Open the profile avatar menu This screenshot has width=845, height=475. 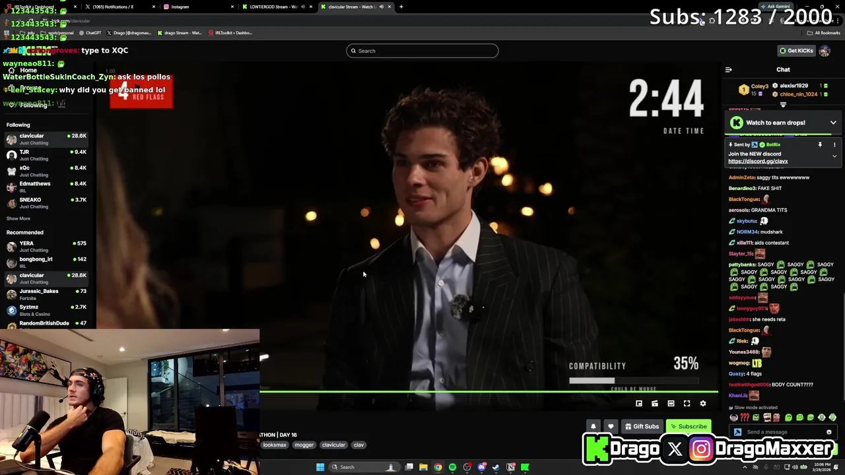pos(825,51)
